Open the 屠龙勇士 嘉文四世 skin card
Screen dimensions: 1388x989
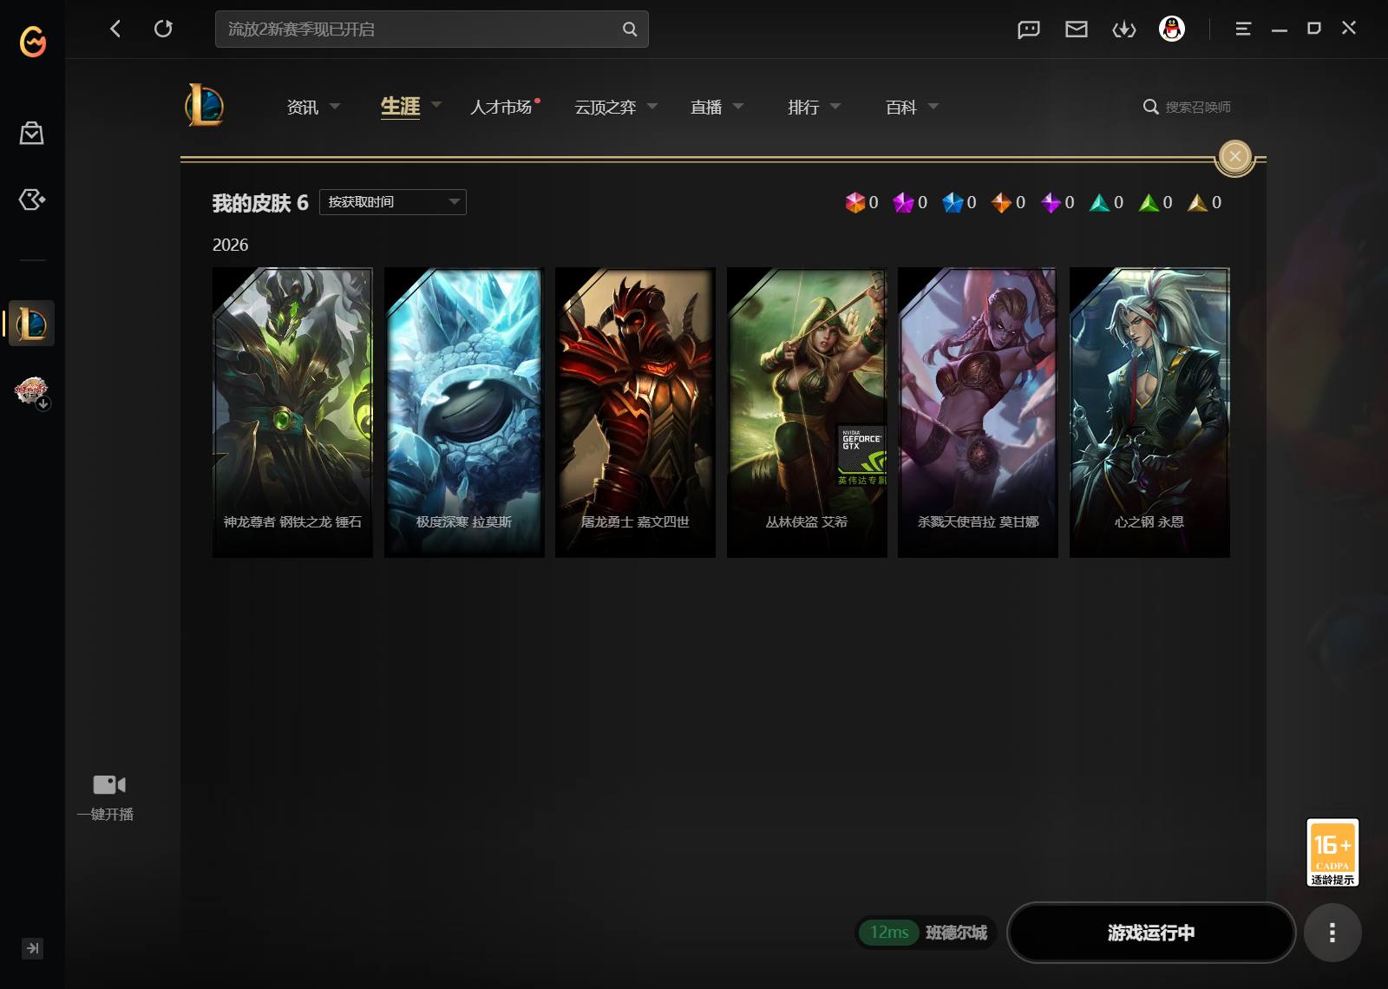click(x=635, y=412)
